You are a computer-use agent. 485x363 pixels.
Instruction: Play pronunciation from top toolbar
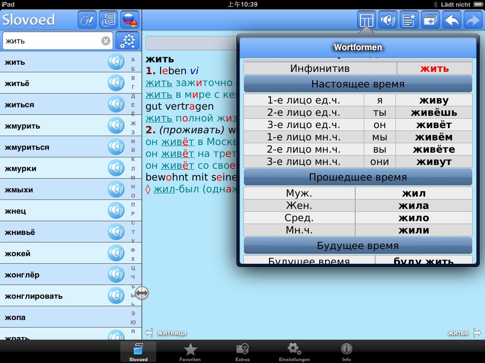tap(387, 20)
